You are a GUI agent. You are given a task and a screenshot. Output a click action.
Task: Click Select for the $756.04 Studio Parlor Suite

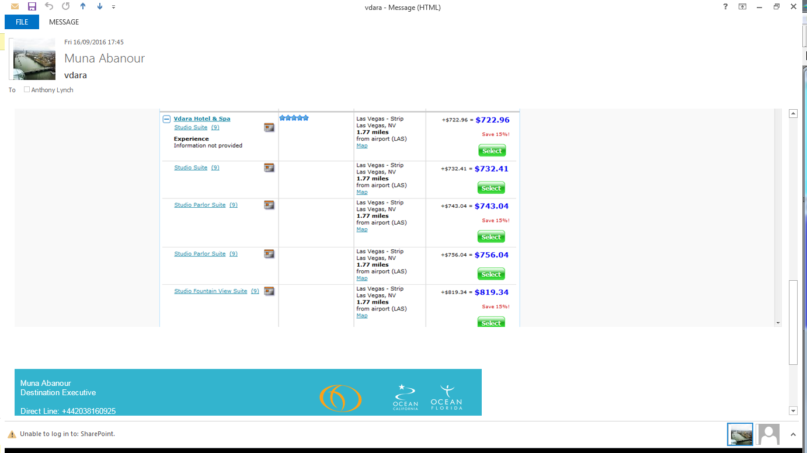coord(491,274)
